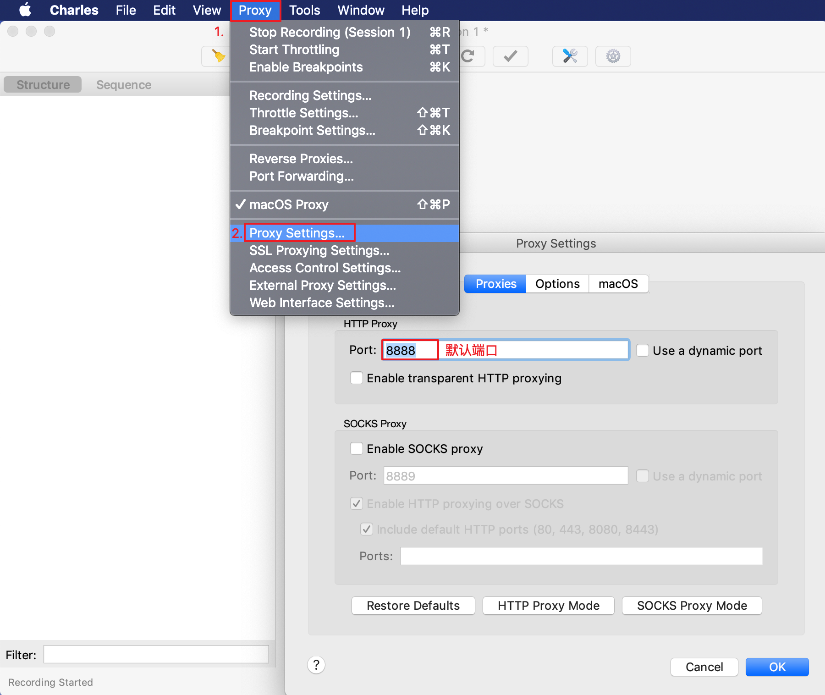The width and height of the screenshot is (825, 695).
Task: Switch to the Structure tab
Action: [43, 85]
